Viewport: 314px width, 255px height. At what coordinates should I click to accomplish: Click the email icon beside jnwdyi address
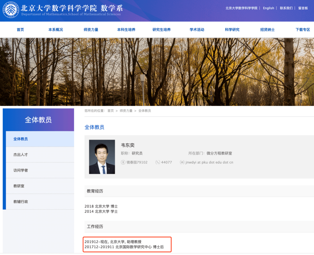[182, 162]
